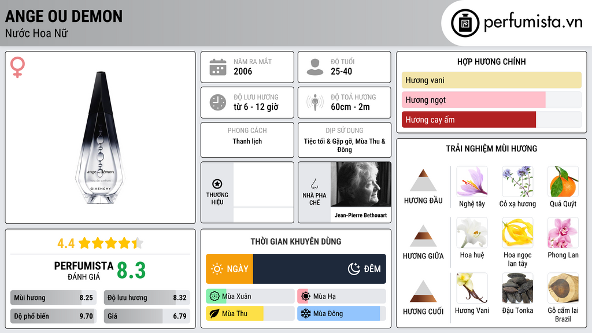Click the PERFUMISTA Đánh giá label
592x333 pixels.
84,271
